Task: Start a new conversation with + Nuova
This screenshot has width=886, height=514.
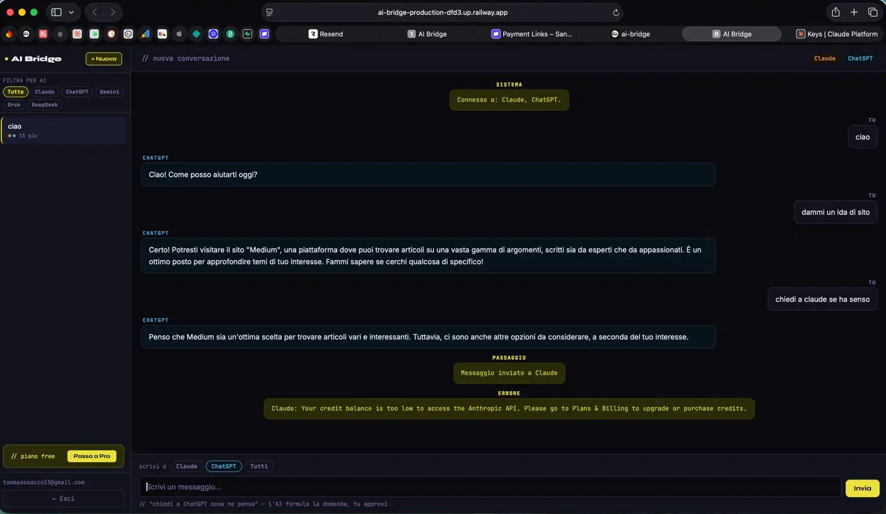Action: [x=104, y=58]
